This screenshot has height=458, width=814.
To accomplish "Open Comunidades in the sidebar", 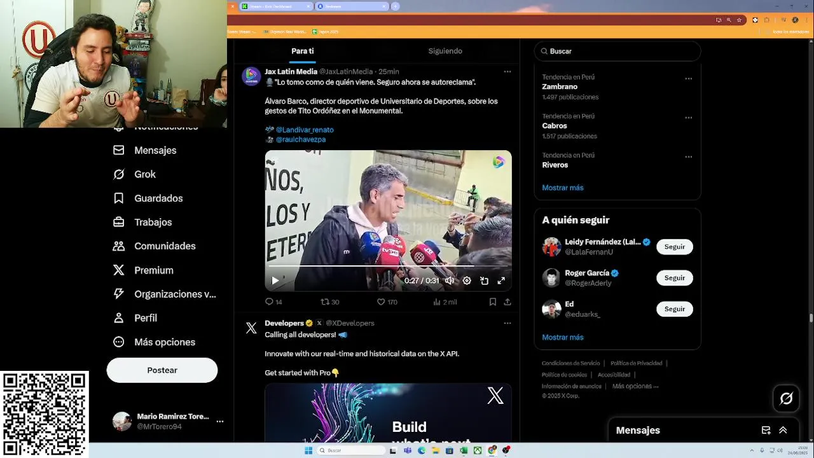I will click(x=154, y=246).
